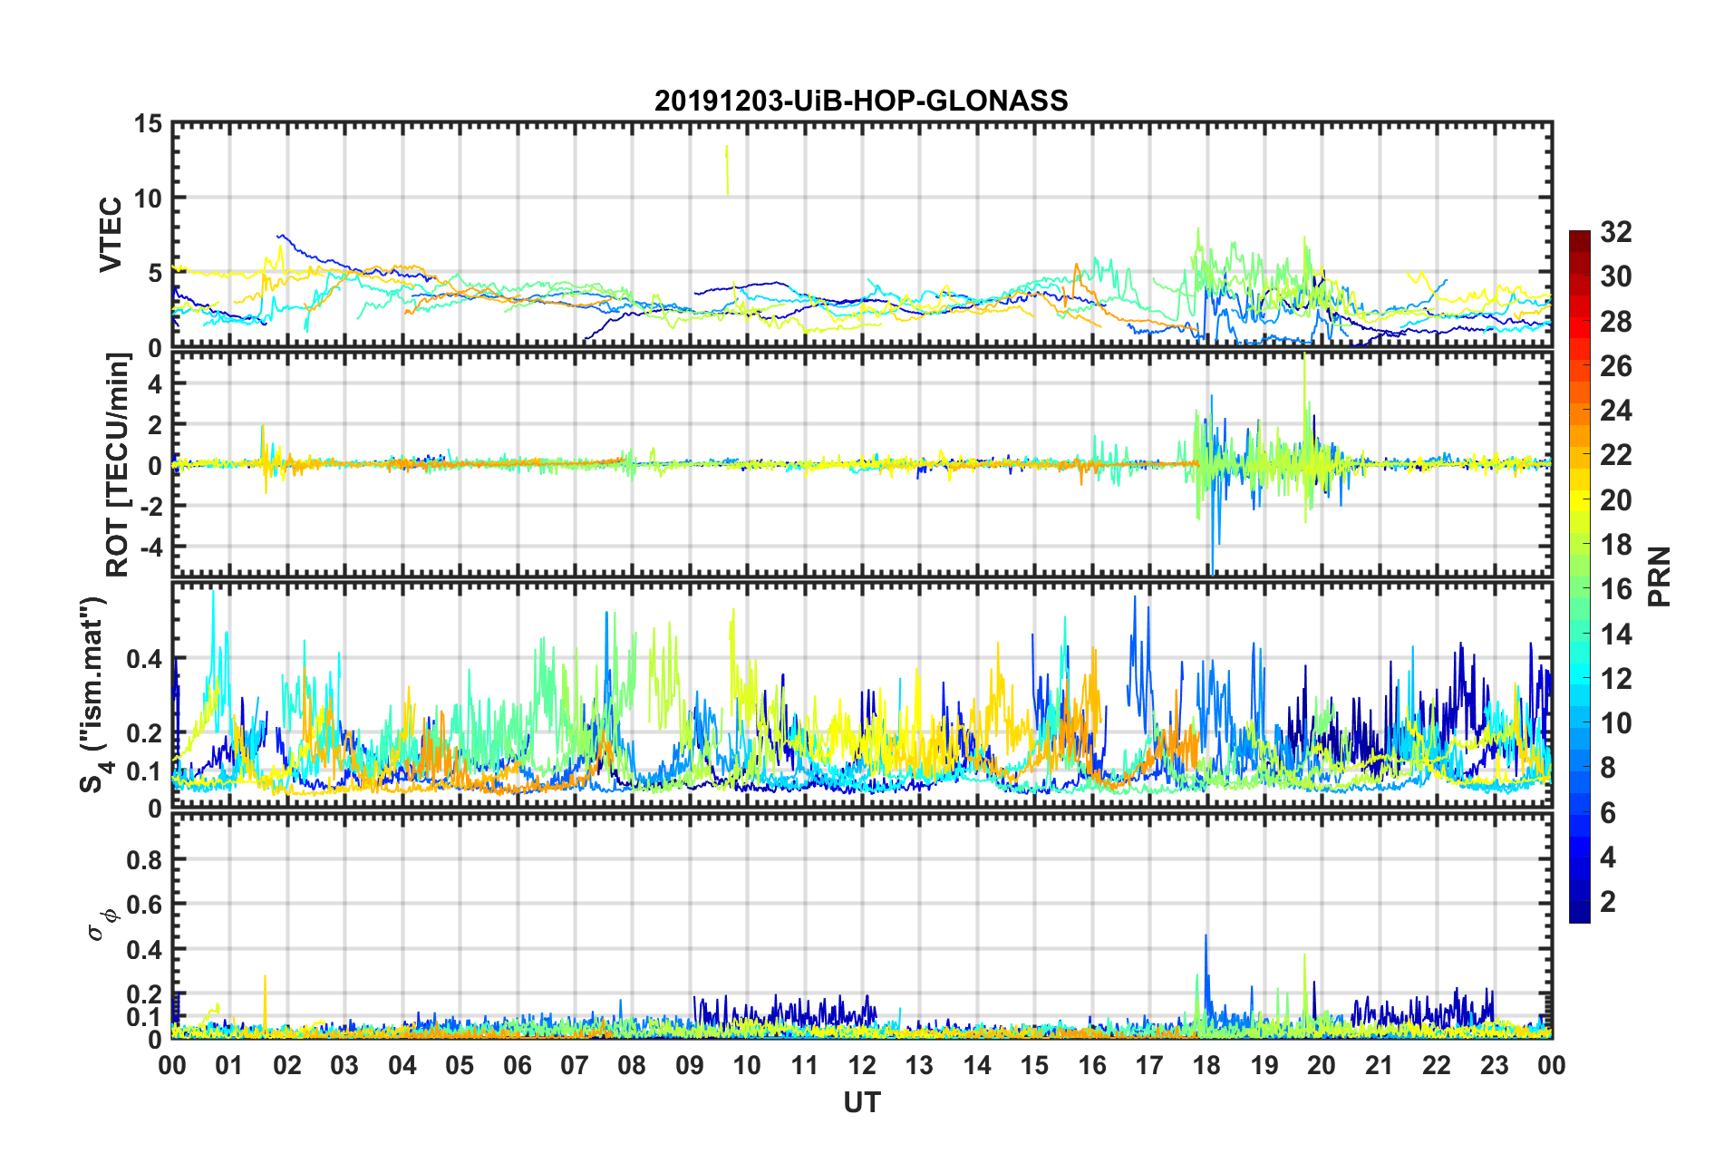This screenshot has height=1153, width=1724.
Task: Click the UT x-axis label
Action: 862,1102
